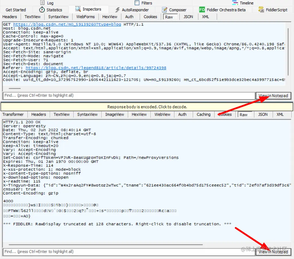Click the request pane horizontal scrollbar

click(15, 88)
